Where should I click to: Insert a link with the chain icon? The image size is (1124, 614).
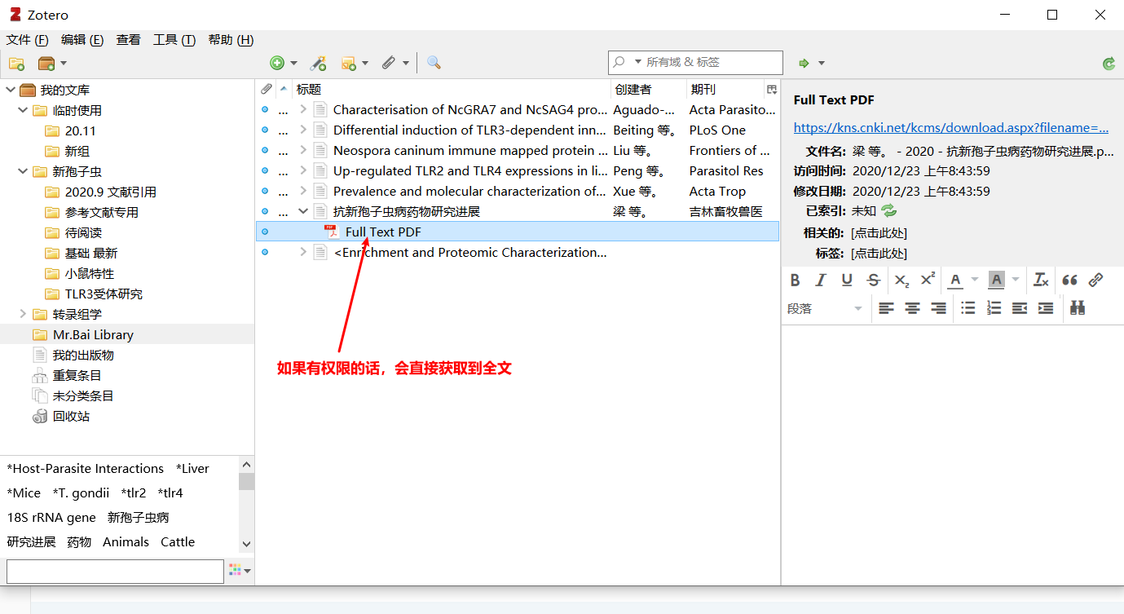pos(1096,280)
